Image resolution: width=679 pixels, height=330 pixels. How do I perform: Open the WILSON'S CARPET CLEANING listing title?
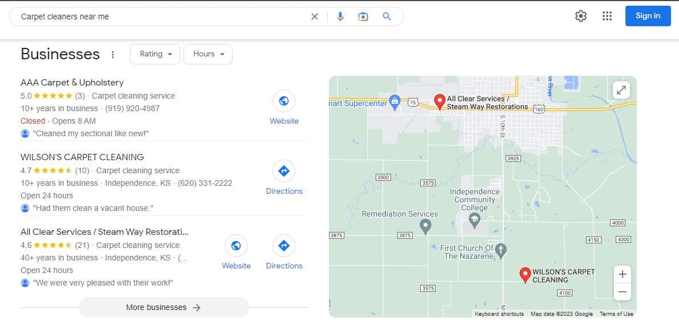coord(82,157)
